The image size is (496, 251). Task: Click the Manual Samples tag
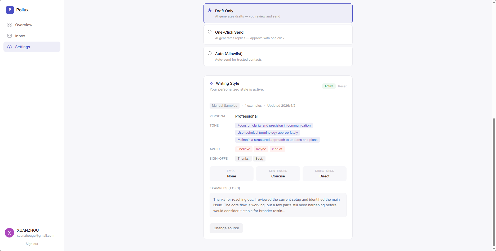coord(224,106)
